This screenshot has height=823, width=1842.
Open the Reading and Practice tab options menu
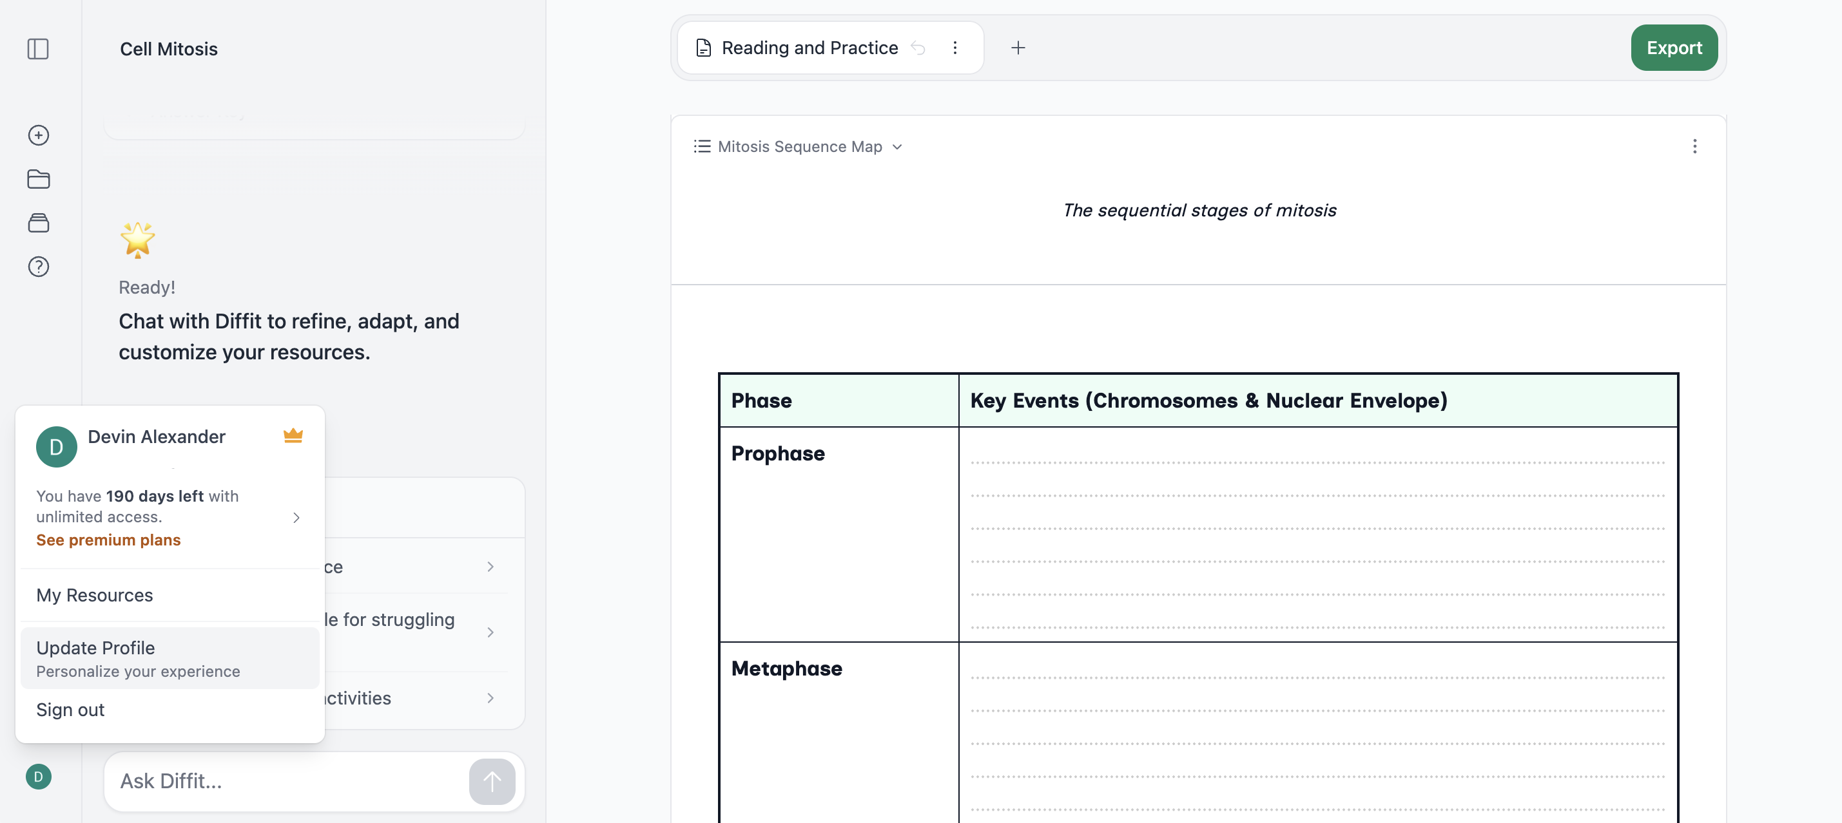point(955,48)
